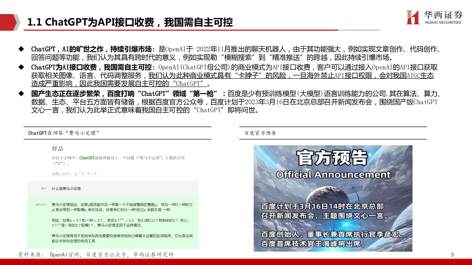The image size is (472, 265).
Task: Click the Huaxi Securities logo
Action: point(434,17)
